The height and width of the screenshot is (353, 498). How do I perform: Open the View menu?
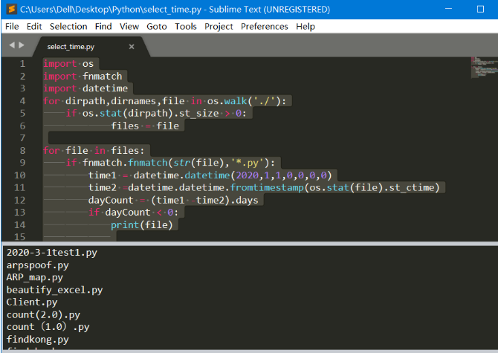[x=129, y=26]
